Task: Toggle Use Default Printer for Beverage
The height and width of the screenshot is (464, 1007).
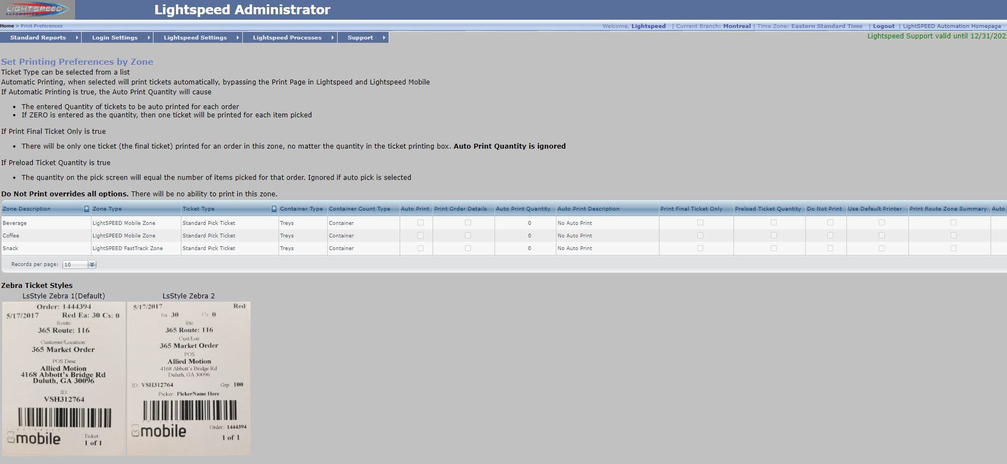Action: tap(881, 223)
